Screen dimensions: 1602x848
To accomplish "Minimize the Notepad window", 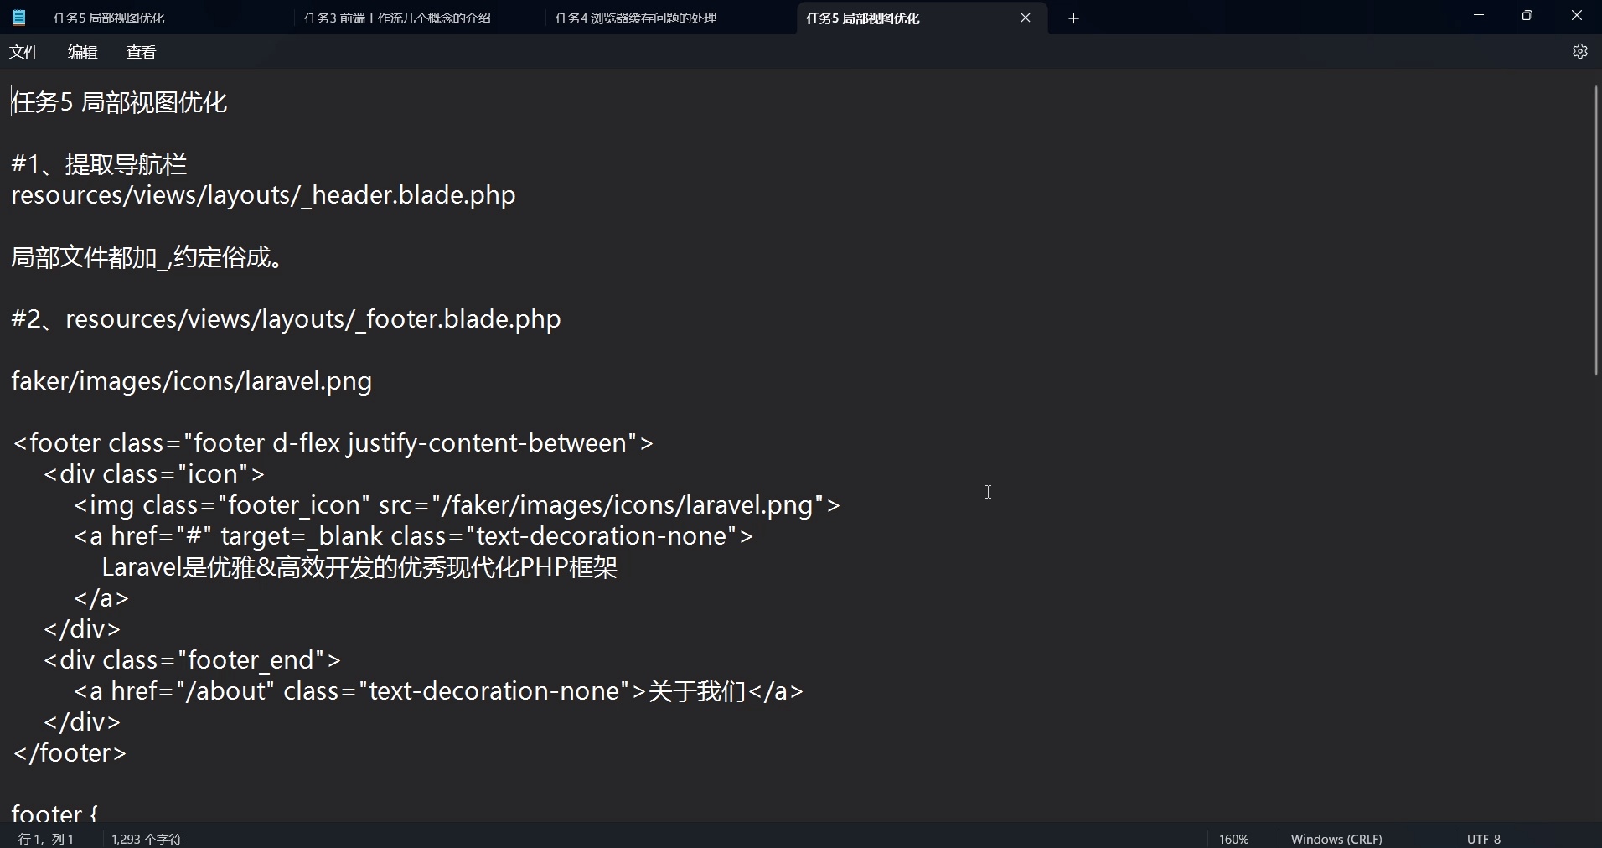I will click(1478, 15).
